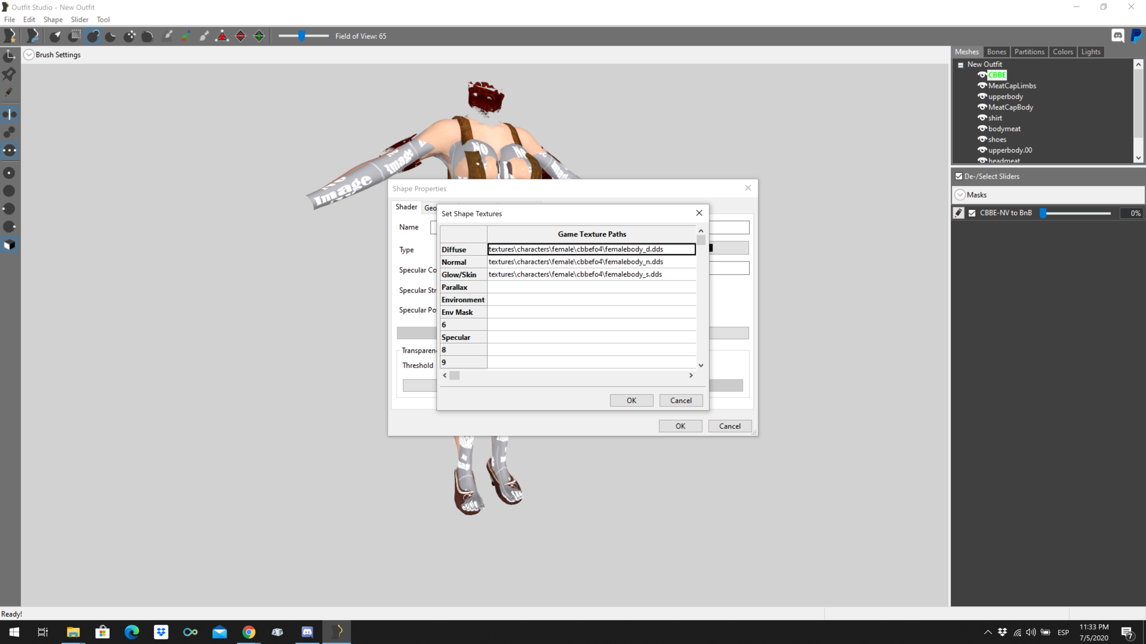Choose the Smooth brush tool

point(148,36)
